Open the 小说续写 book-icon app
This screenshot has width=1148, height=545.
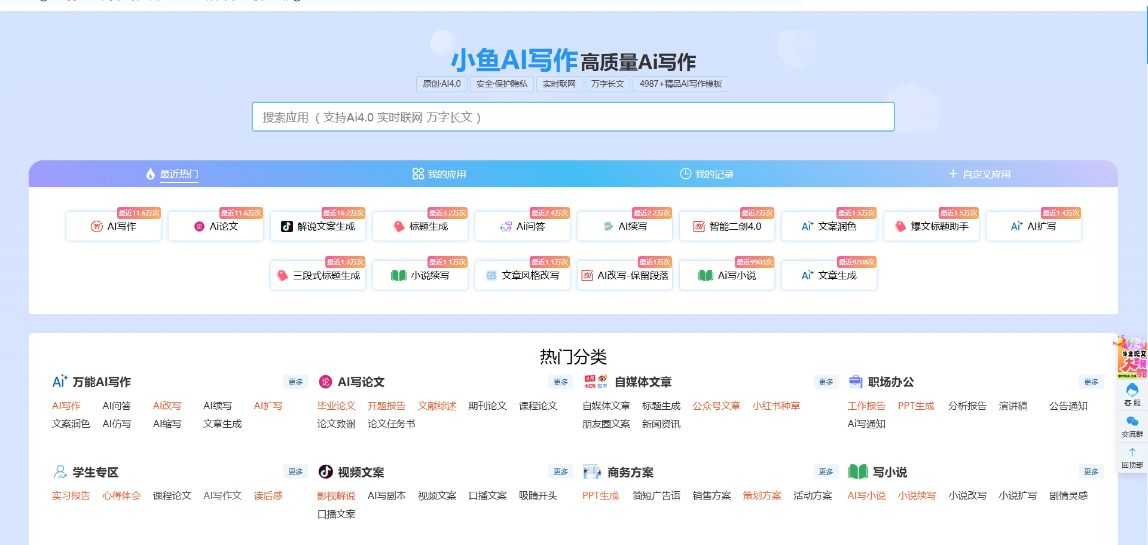[420, 276]
